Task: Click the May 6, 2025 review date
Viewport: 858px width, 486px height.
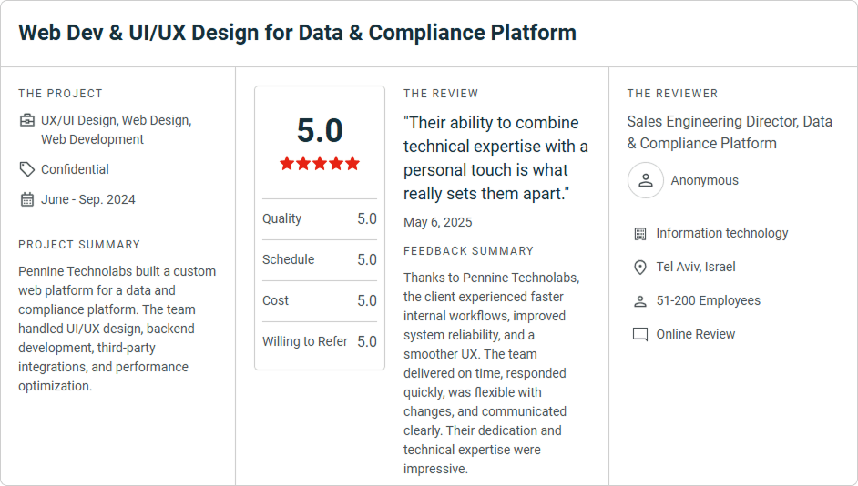Action: coord(438,222)
